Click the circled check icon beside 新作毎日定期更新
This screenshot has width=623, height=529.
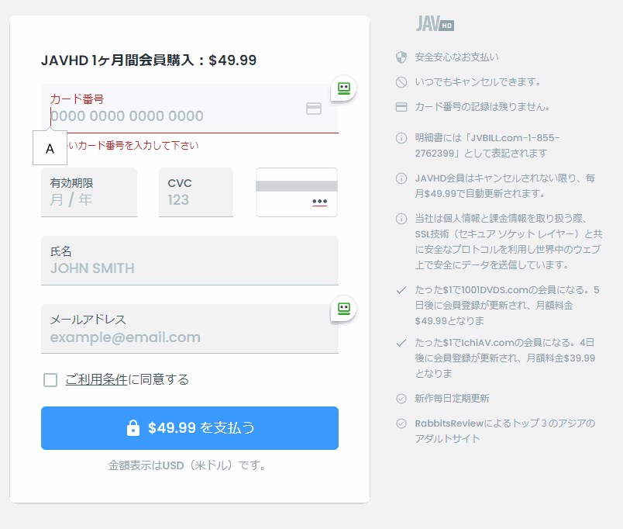[x=401, y=399]
